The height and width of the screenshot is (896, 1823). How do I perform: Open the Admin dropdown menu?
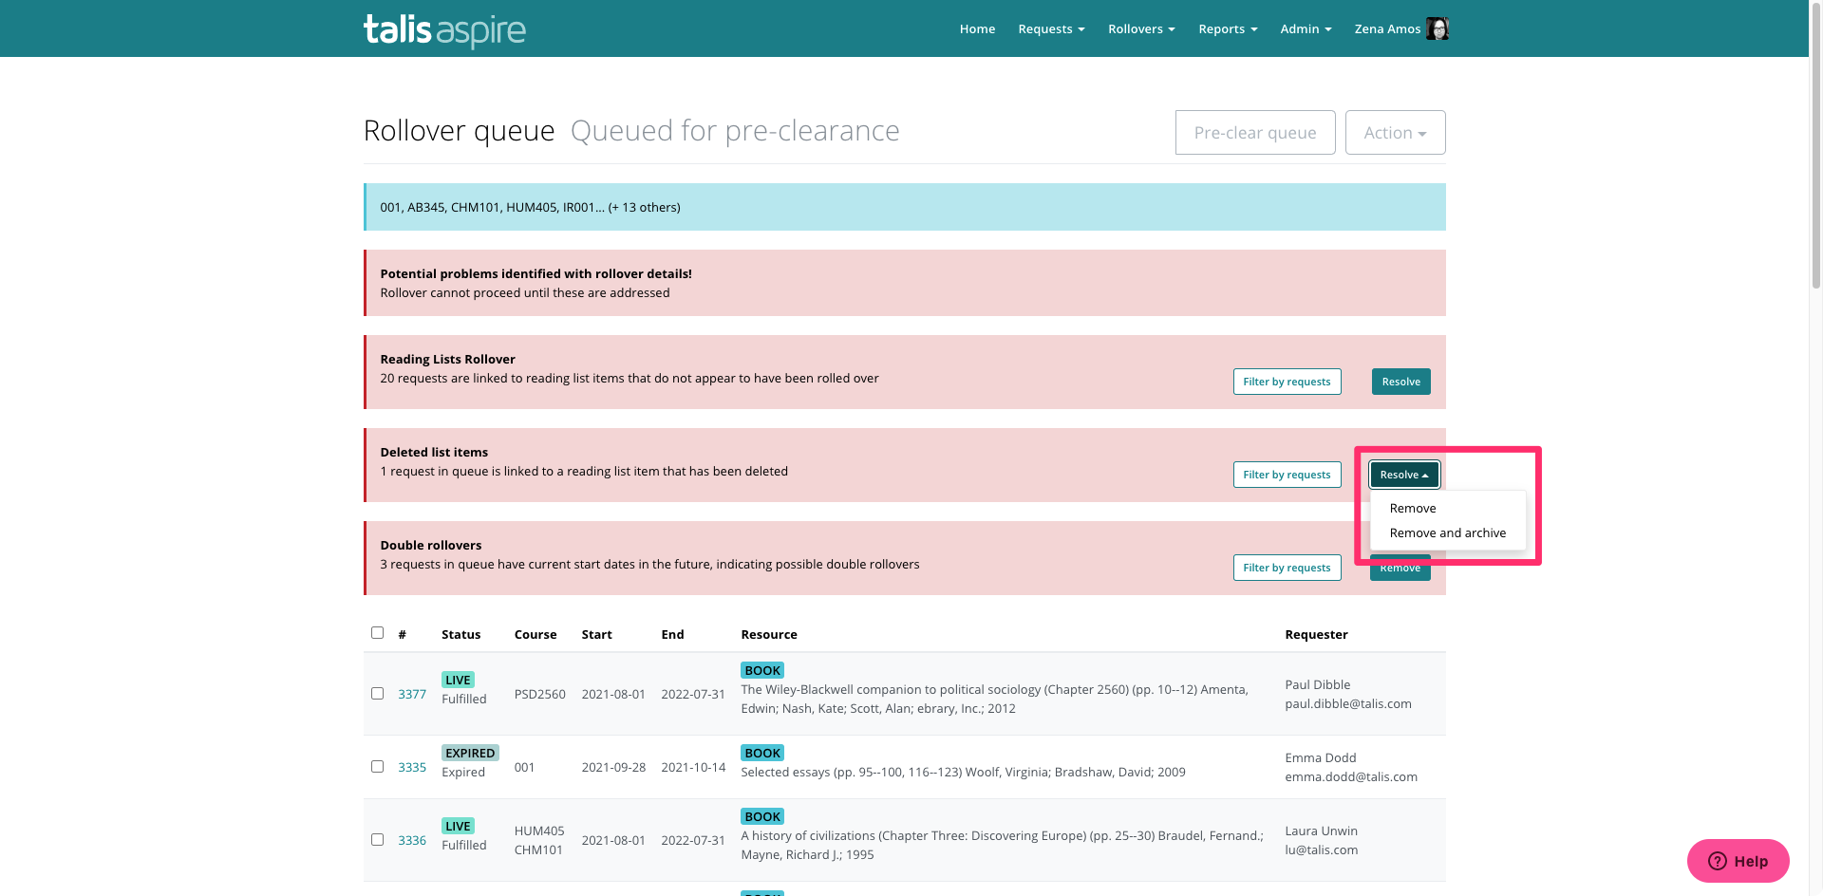[x=1305, y=29]
